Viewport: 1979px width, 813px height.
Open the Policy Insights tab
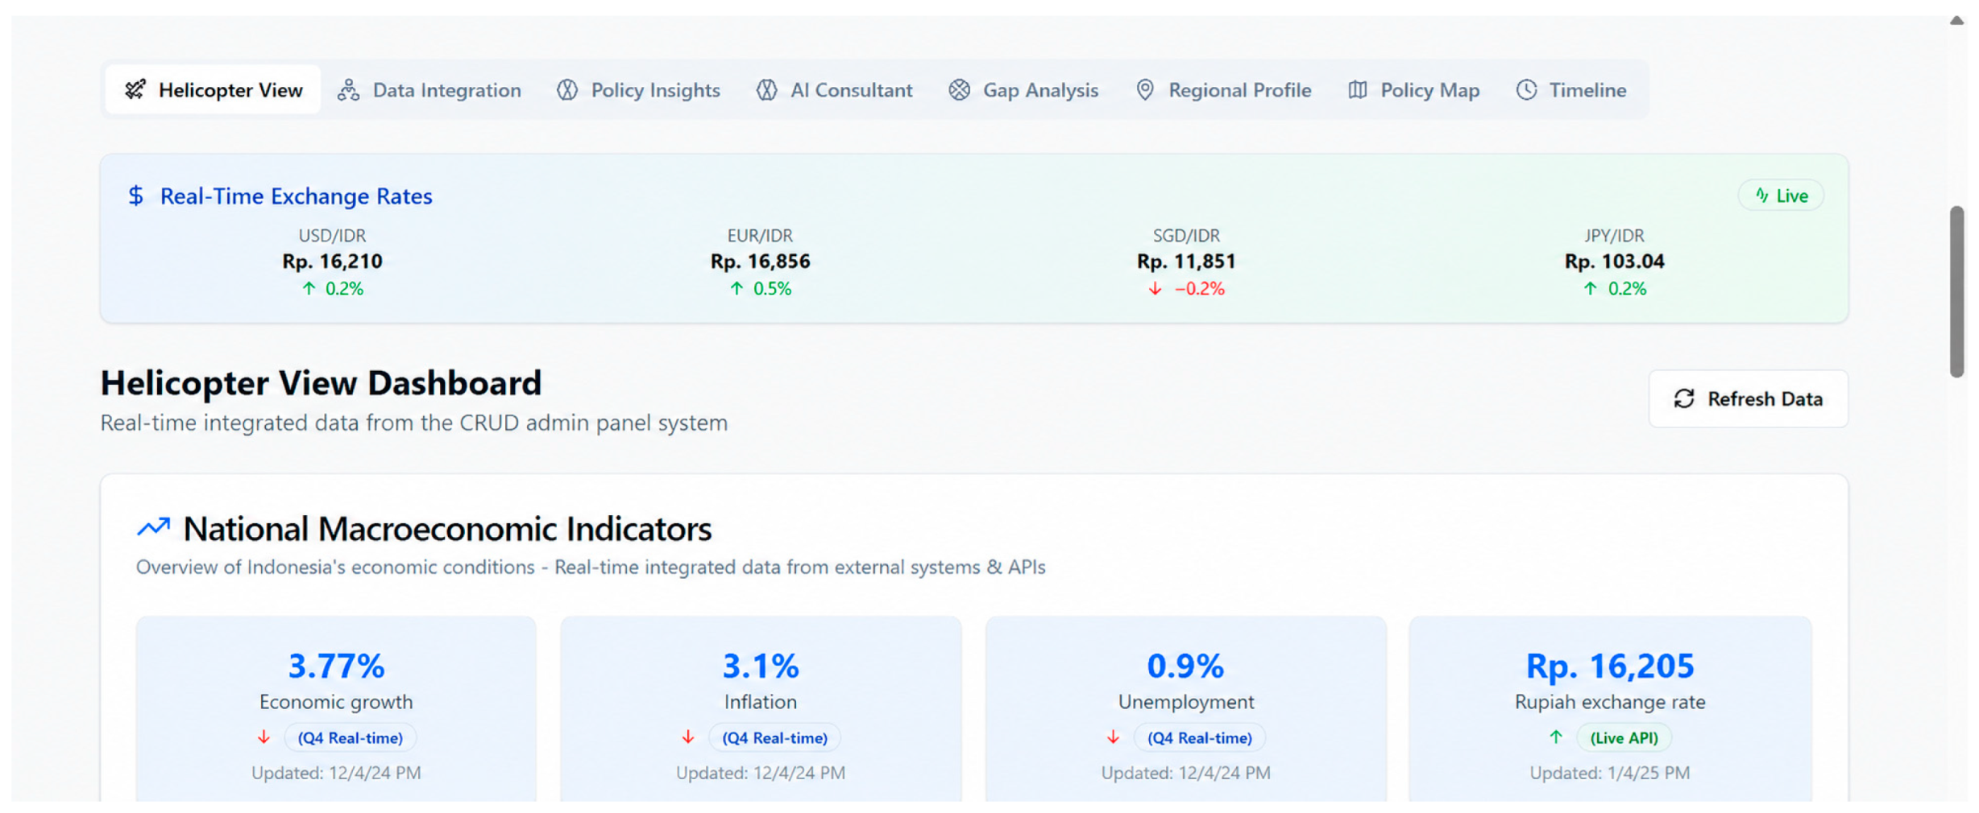(x=638, y=89)
